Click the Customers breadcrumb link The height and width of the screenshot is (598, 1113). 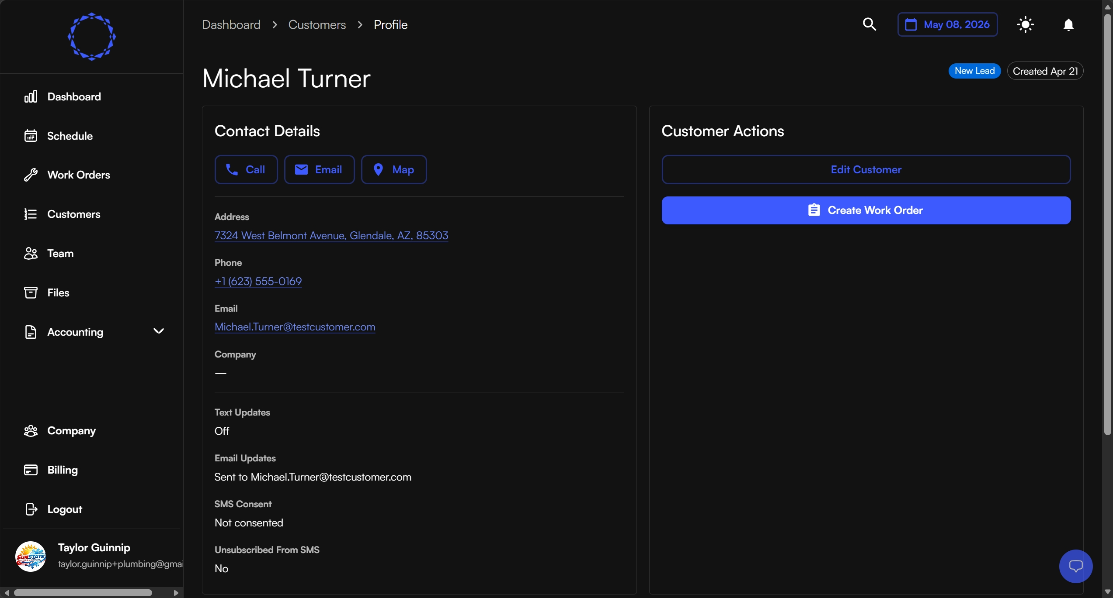tap(317, 24)
